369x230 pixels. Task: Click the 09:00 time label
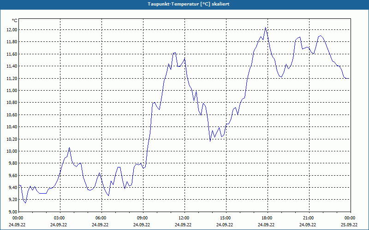pyautogui.click(x=143, y=218)
